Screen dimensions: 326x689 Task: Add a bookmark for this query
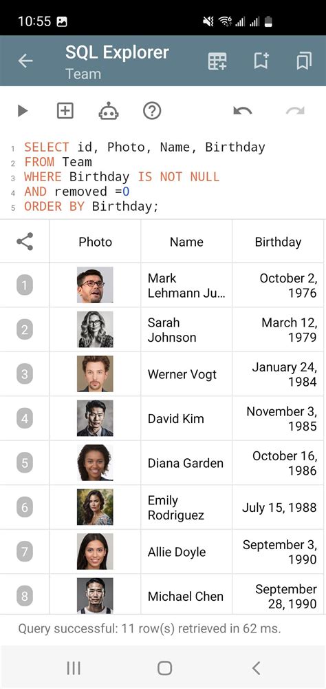pyautogui.click(x=261, y=61)
